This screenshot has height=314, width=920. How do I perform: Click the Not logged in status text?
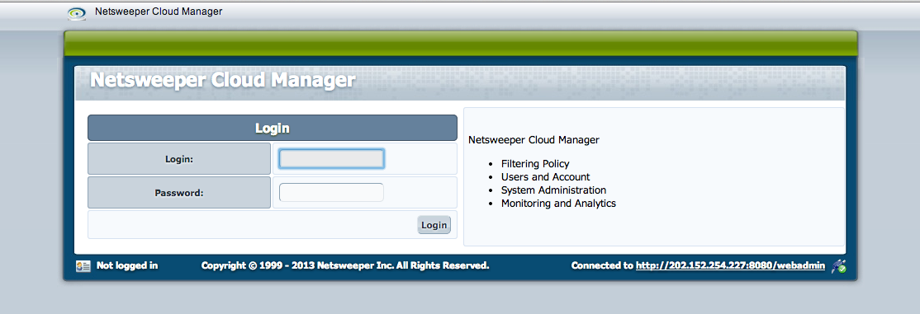[x=127, y=266]
